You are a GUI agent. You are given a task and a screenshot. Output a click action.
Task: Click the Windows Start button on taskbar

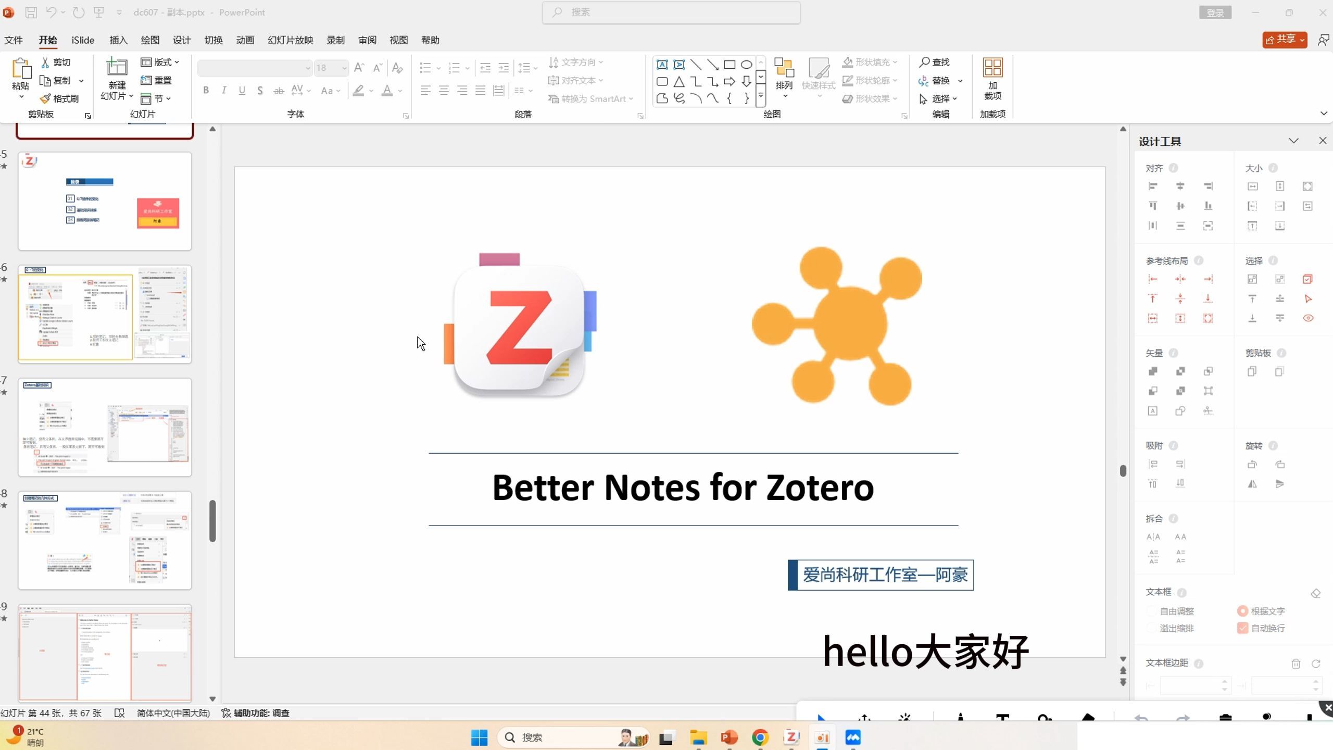click(x=479, y=737)
